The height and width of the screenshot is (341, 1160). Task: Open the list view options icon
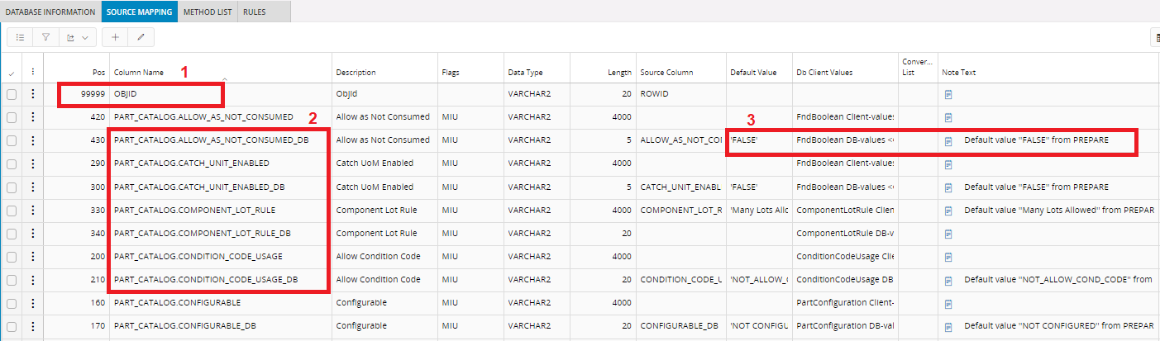click(21, 37)
